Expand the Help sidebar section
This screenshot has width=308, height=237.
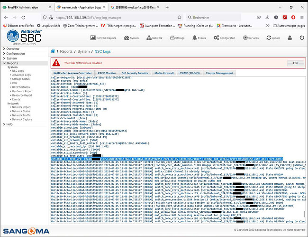coord(8,124)
